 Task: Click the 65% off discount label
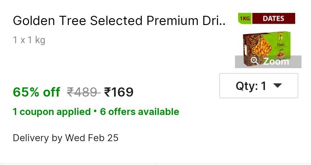click(37, 92)
